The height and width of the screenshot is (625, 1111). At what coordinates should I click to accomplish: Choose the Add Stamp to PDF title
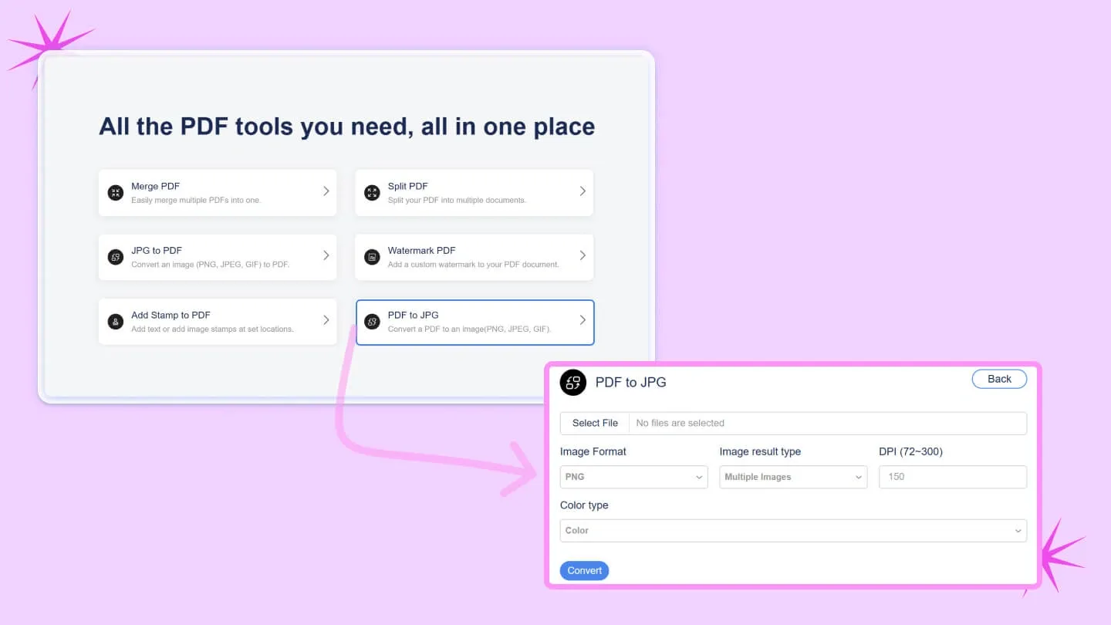[171, 315]
